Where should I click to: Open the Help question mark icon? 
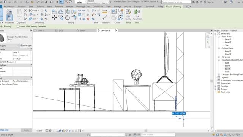231,2
